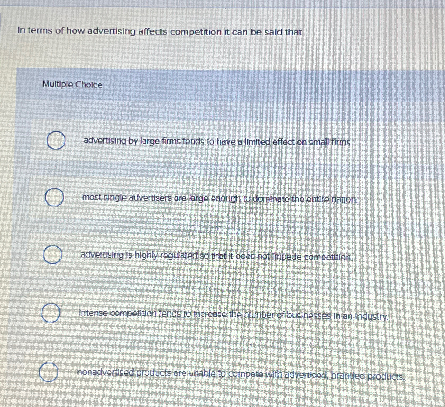Image resolution: width=445 pixels, height=407 pixels.
Task: Choose the 'most single advertisers' radio button
Action: tap(54, 197)
